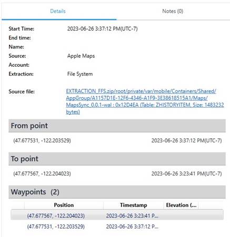This screenshot has height=237, width=230.
Task: Click the To point timestamp 3:23:41 PM
Action: pos(186,173)
